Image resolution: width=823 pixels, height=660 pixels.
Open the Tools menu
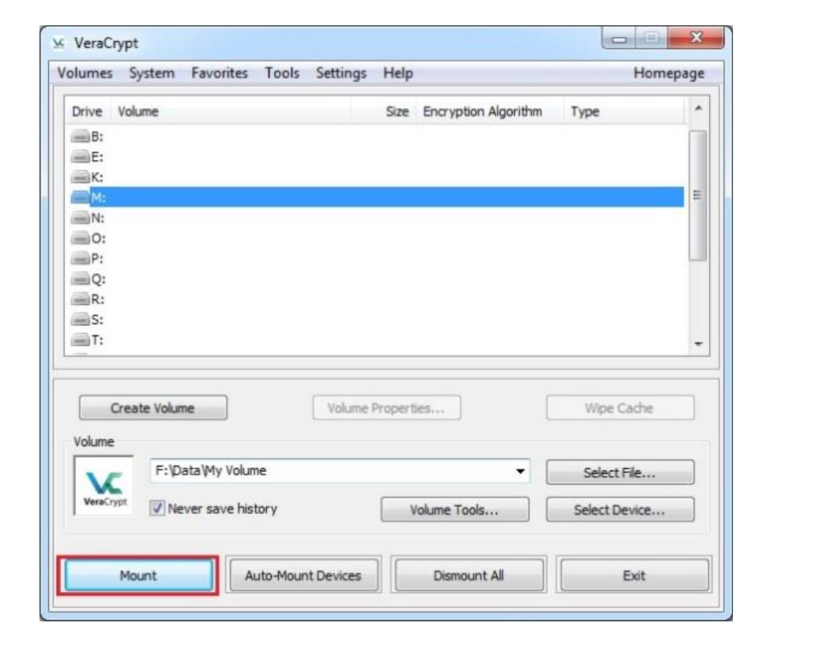pyautogui.click(x=282, y=73)
